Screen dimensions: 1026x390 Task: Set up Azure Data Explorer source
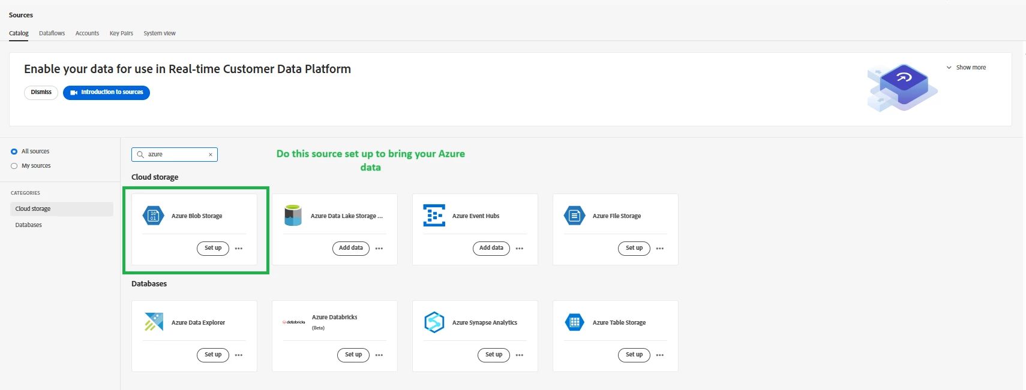pyautogui.click(x=213, y=355)
